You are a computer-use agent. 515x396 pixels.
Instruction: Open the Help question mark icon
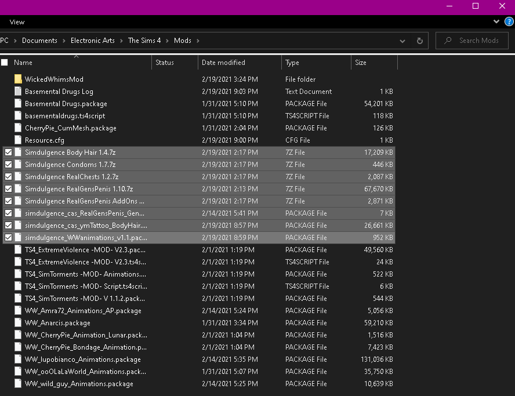pyautogui.click(x=509, y=22)
